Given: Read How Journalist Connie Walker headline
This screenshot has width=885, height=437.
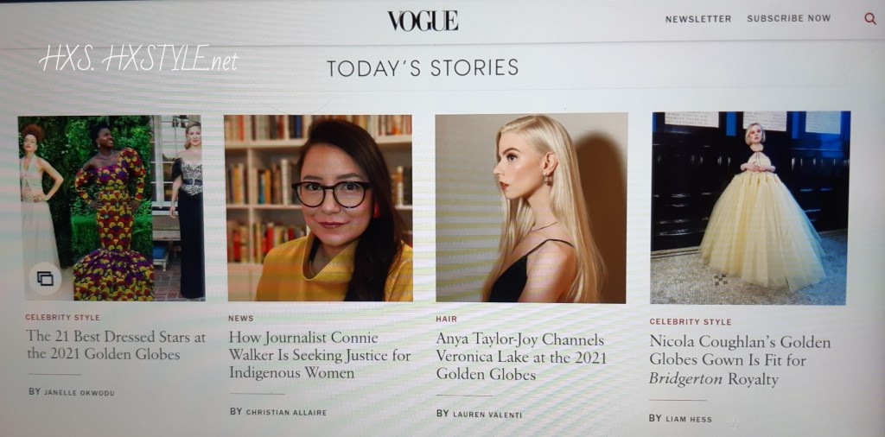Looking at the screenshot, I should (x=319, y=355).
